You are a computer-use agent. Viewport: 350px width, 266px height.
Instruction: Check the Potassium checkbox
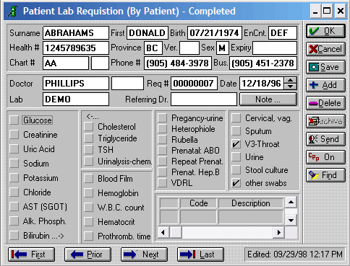click(14, 178)
